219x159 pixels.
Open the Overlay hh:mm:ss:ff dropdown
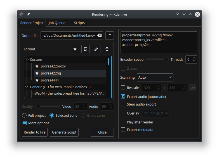156,113
